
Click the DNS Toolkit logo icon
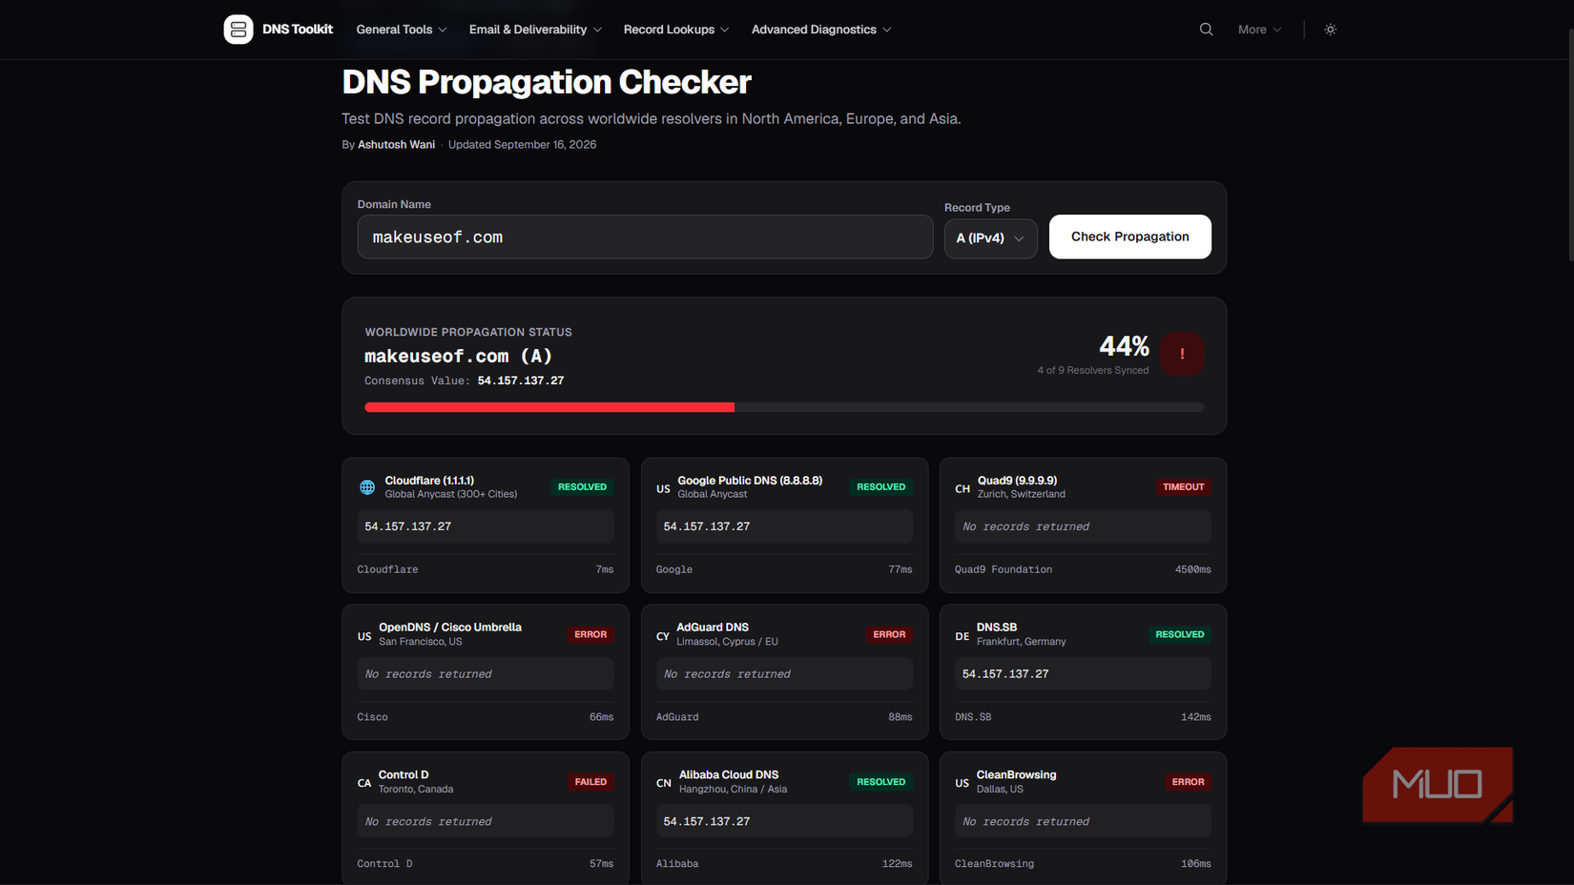pos(238,30)
